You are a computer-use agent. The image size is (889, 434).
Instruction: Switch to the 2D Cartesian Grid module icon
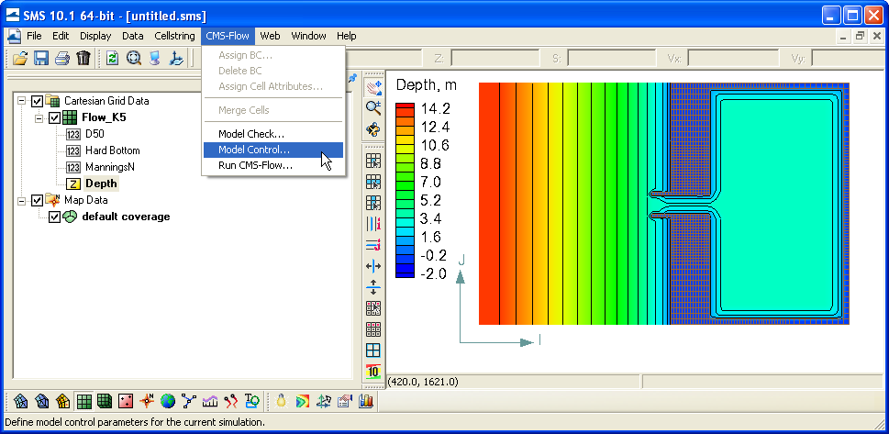click(83, 402)
